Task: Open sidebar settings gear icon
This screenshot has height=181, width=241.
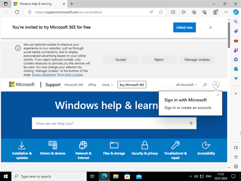Action: click(x=236, y=166)
